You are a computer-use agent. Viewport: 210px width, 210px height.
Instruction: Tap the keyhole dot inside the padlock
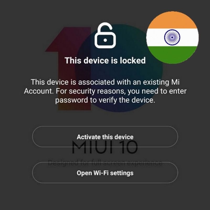[x=105, y=40]
